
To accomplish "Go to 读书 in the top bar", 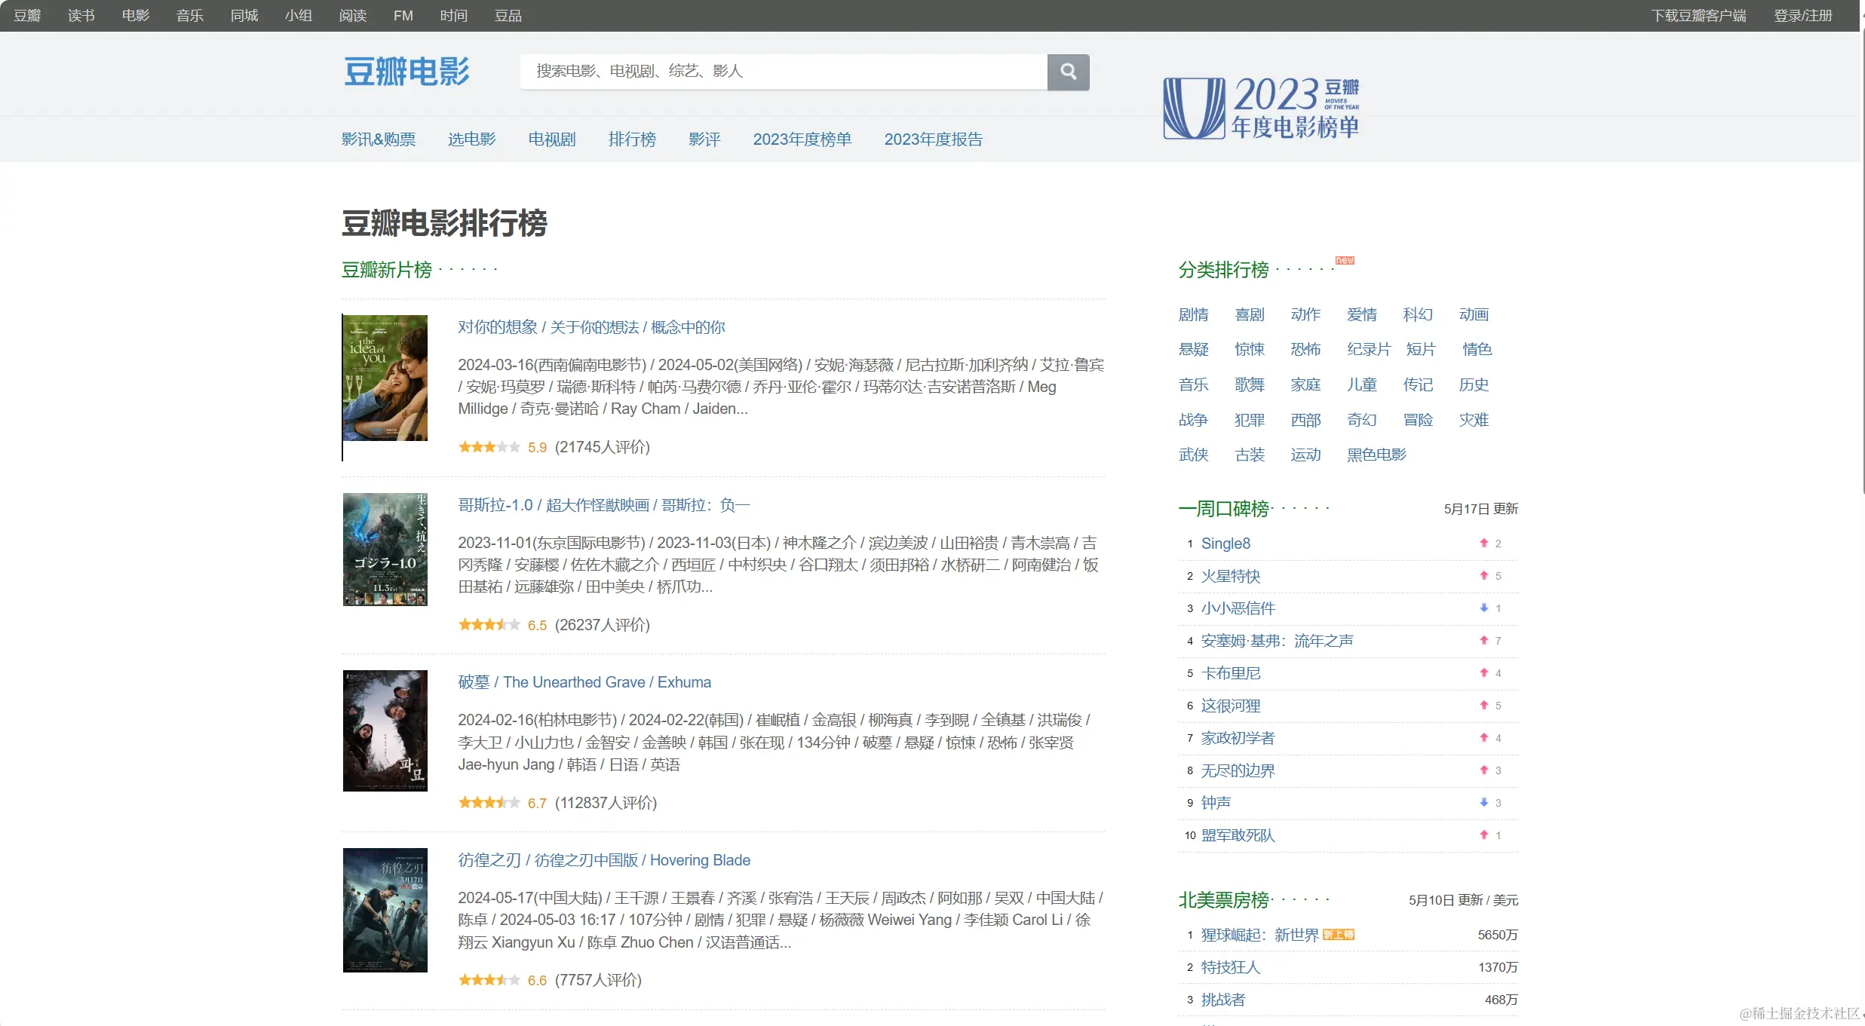I will click(x=81, y=16).
